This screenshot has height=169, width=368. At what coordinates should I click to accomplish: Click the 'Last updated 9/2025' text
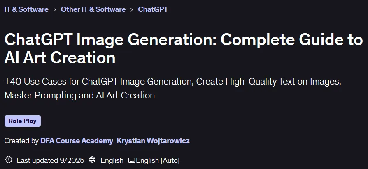[51, 160]
